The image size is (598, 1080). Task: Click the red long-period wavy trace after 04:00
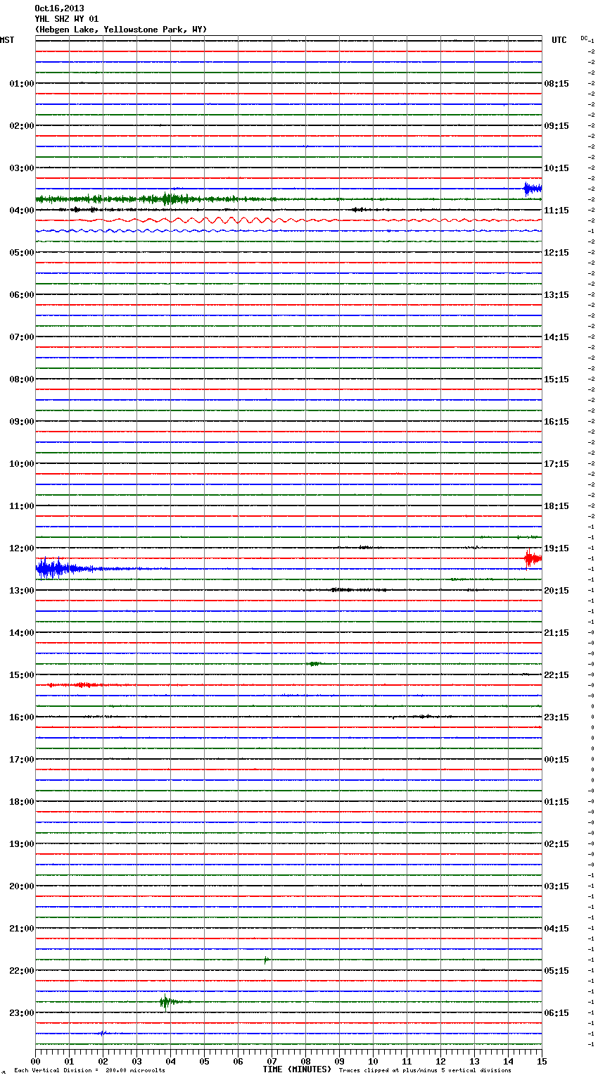pos(288,220)
